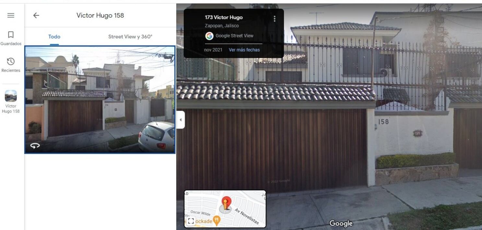Screen dimensions: 482x230
Task: Click the Ver más fechas link
Action: point(244,50)
